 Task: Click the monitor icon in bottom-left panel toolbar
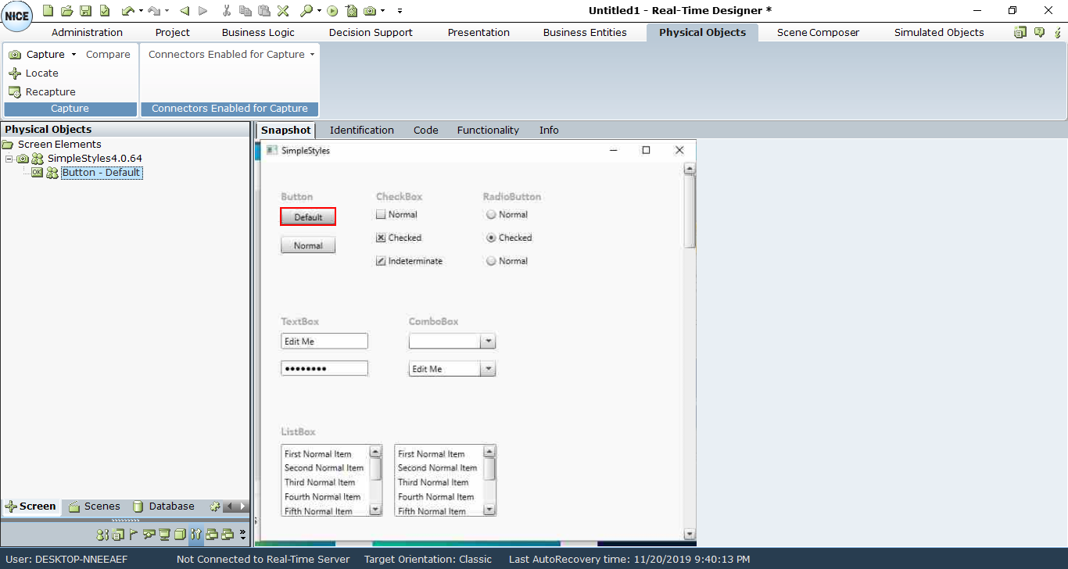[x=164, y=535]
